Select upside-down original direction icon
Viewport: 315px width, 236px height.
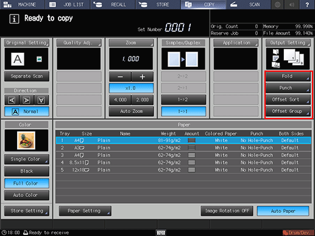tap(41, 100)
